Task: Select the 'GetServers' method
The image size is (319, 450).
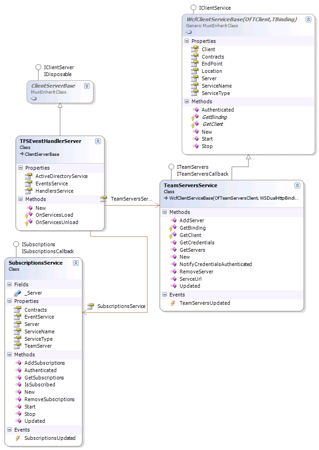Action: (x=192, y=250)
